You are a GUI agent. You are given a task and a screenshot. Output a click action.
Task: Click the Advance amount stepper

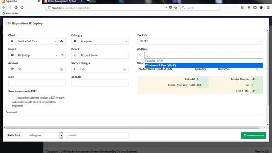[62, 69]
